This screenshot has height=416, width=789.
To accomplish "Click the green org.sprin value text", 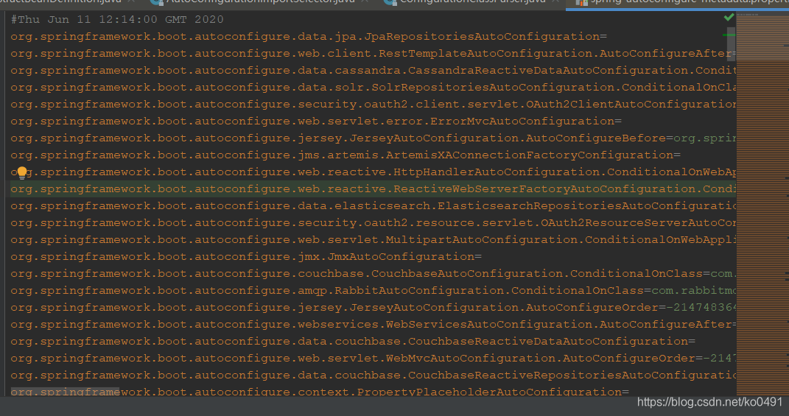I will point(704,138).
